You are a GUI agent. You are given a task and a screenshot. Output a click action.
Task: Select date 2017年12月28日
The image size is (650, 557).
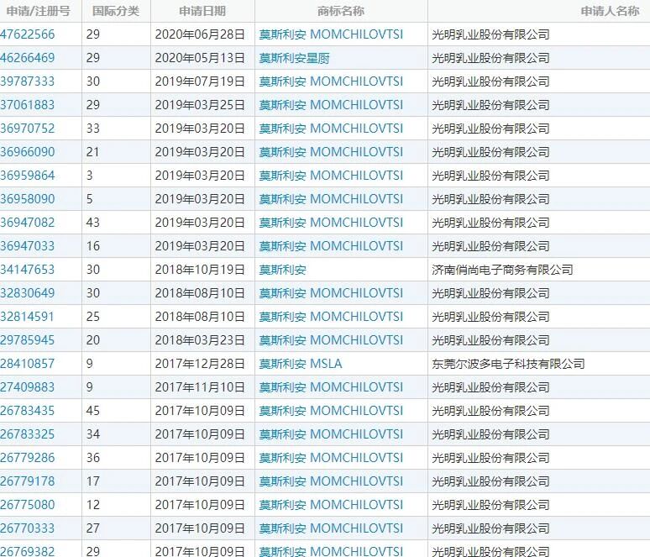point(200,364)
